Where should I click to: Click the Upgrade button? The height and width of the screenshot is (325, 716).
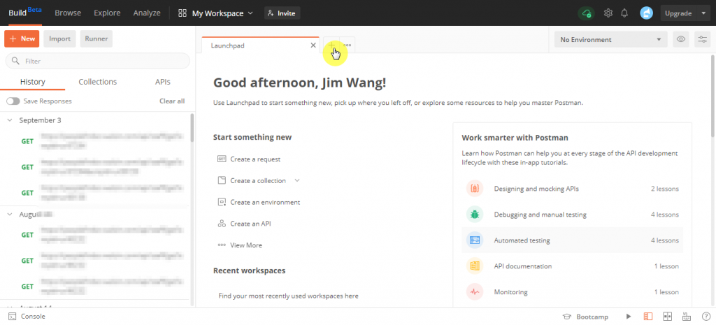click(678, 13)
